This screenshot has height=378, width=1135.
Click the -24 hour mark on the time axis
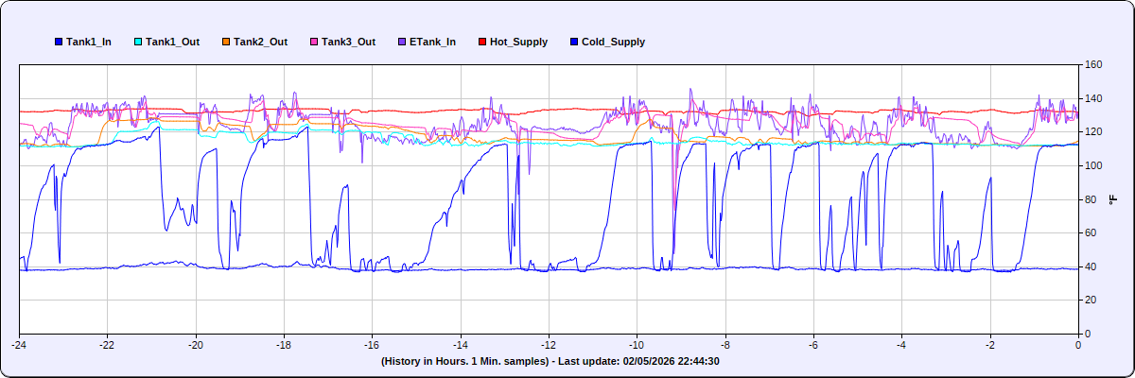19,345
